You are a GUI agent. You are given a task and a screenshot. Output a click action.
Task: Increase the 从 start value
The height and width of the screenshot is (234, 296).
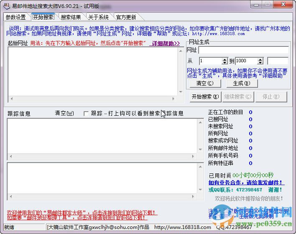point(225,59)
